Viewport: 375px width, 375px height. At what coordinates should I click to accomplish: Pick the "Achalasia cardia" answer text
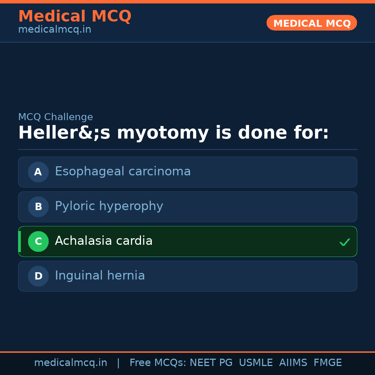click(x=103, y=241)
